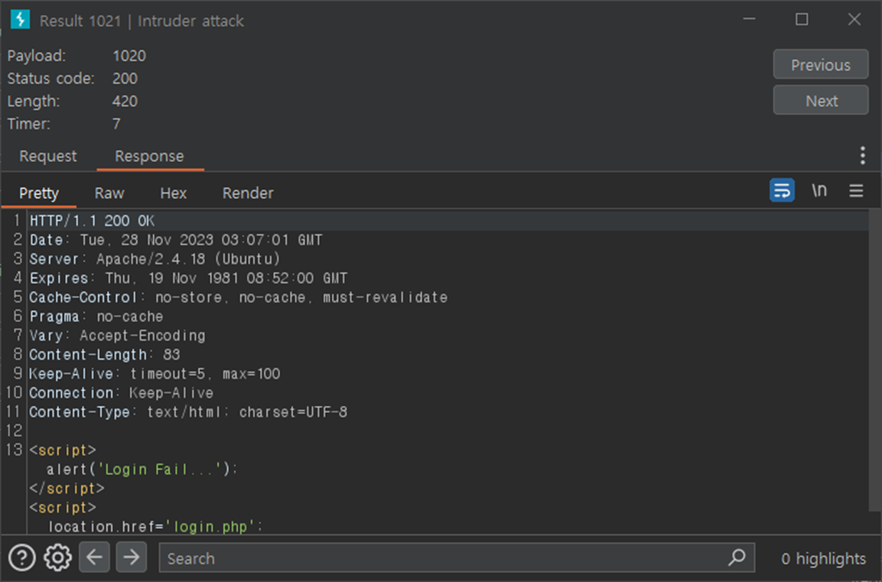Click the 'Connection: Keep-Alive' header line
The image size is (882, 582).
point(122,393)
